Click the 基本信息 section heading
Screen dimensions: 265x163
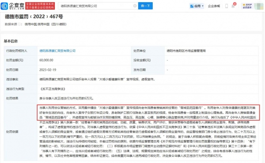coord(11,41)
